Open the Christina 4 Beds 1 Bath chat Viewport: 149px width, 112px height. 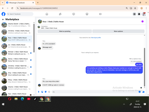coord(16,67)
